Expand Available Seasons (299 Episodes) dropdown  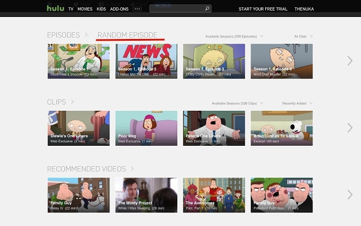(234, 36)
